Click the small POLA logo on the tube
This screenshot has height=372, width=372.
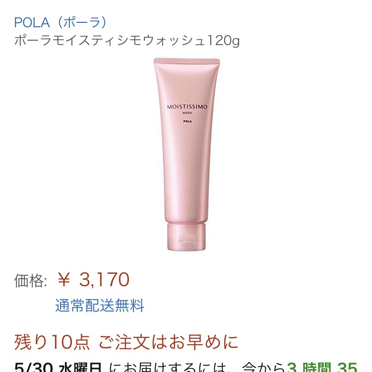pos(187,122)
